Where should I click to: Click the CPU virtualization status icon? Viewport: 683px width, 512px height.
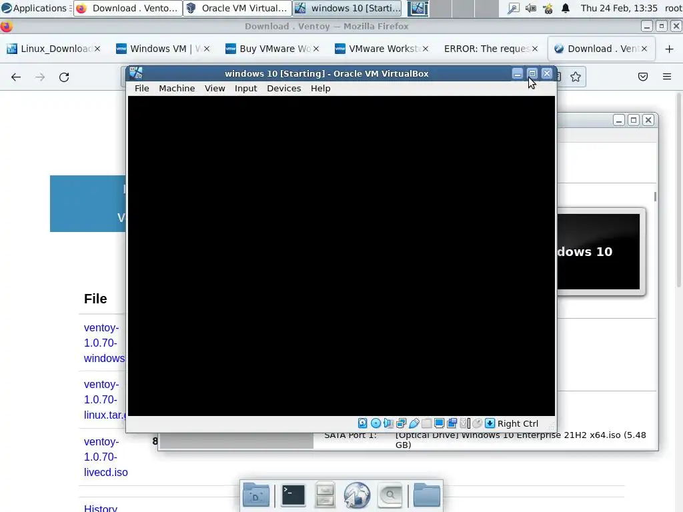click(465, 423)
